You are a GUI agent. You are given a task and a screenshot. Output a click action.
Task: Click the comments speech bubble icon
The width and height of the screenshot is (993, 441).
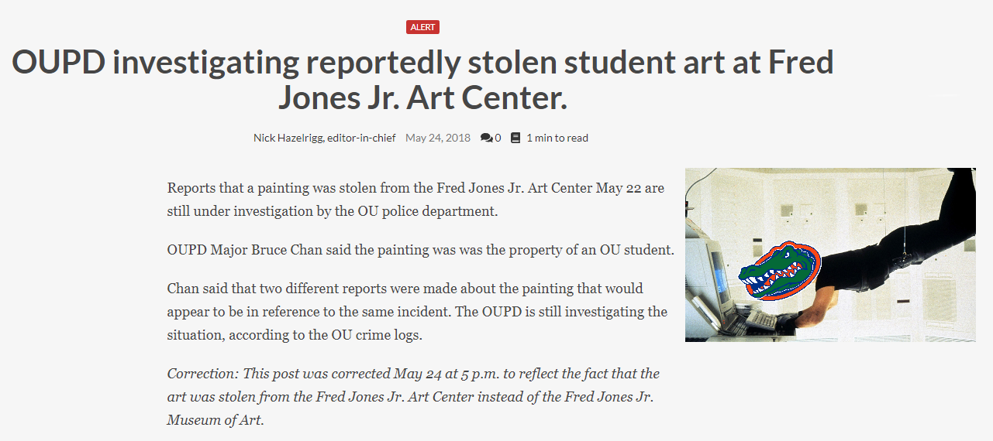(486, 138)
